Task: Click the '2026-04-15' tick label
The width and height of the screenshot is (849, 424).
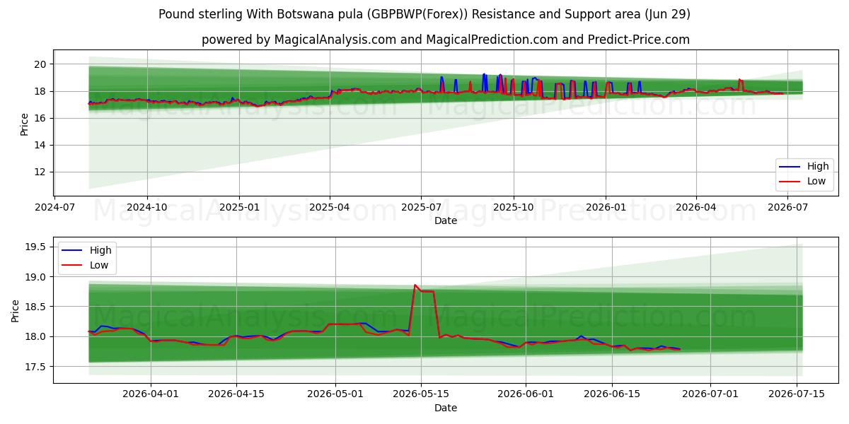Action: click(x=235, y=394)
